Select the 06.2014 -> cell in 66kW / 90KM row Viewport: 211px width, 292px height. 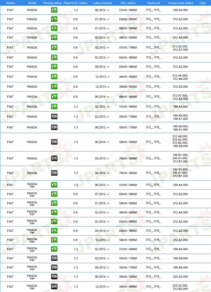(102, 96)
